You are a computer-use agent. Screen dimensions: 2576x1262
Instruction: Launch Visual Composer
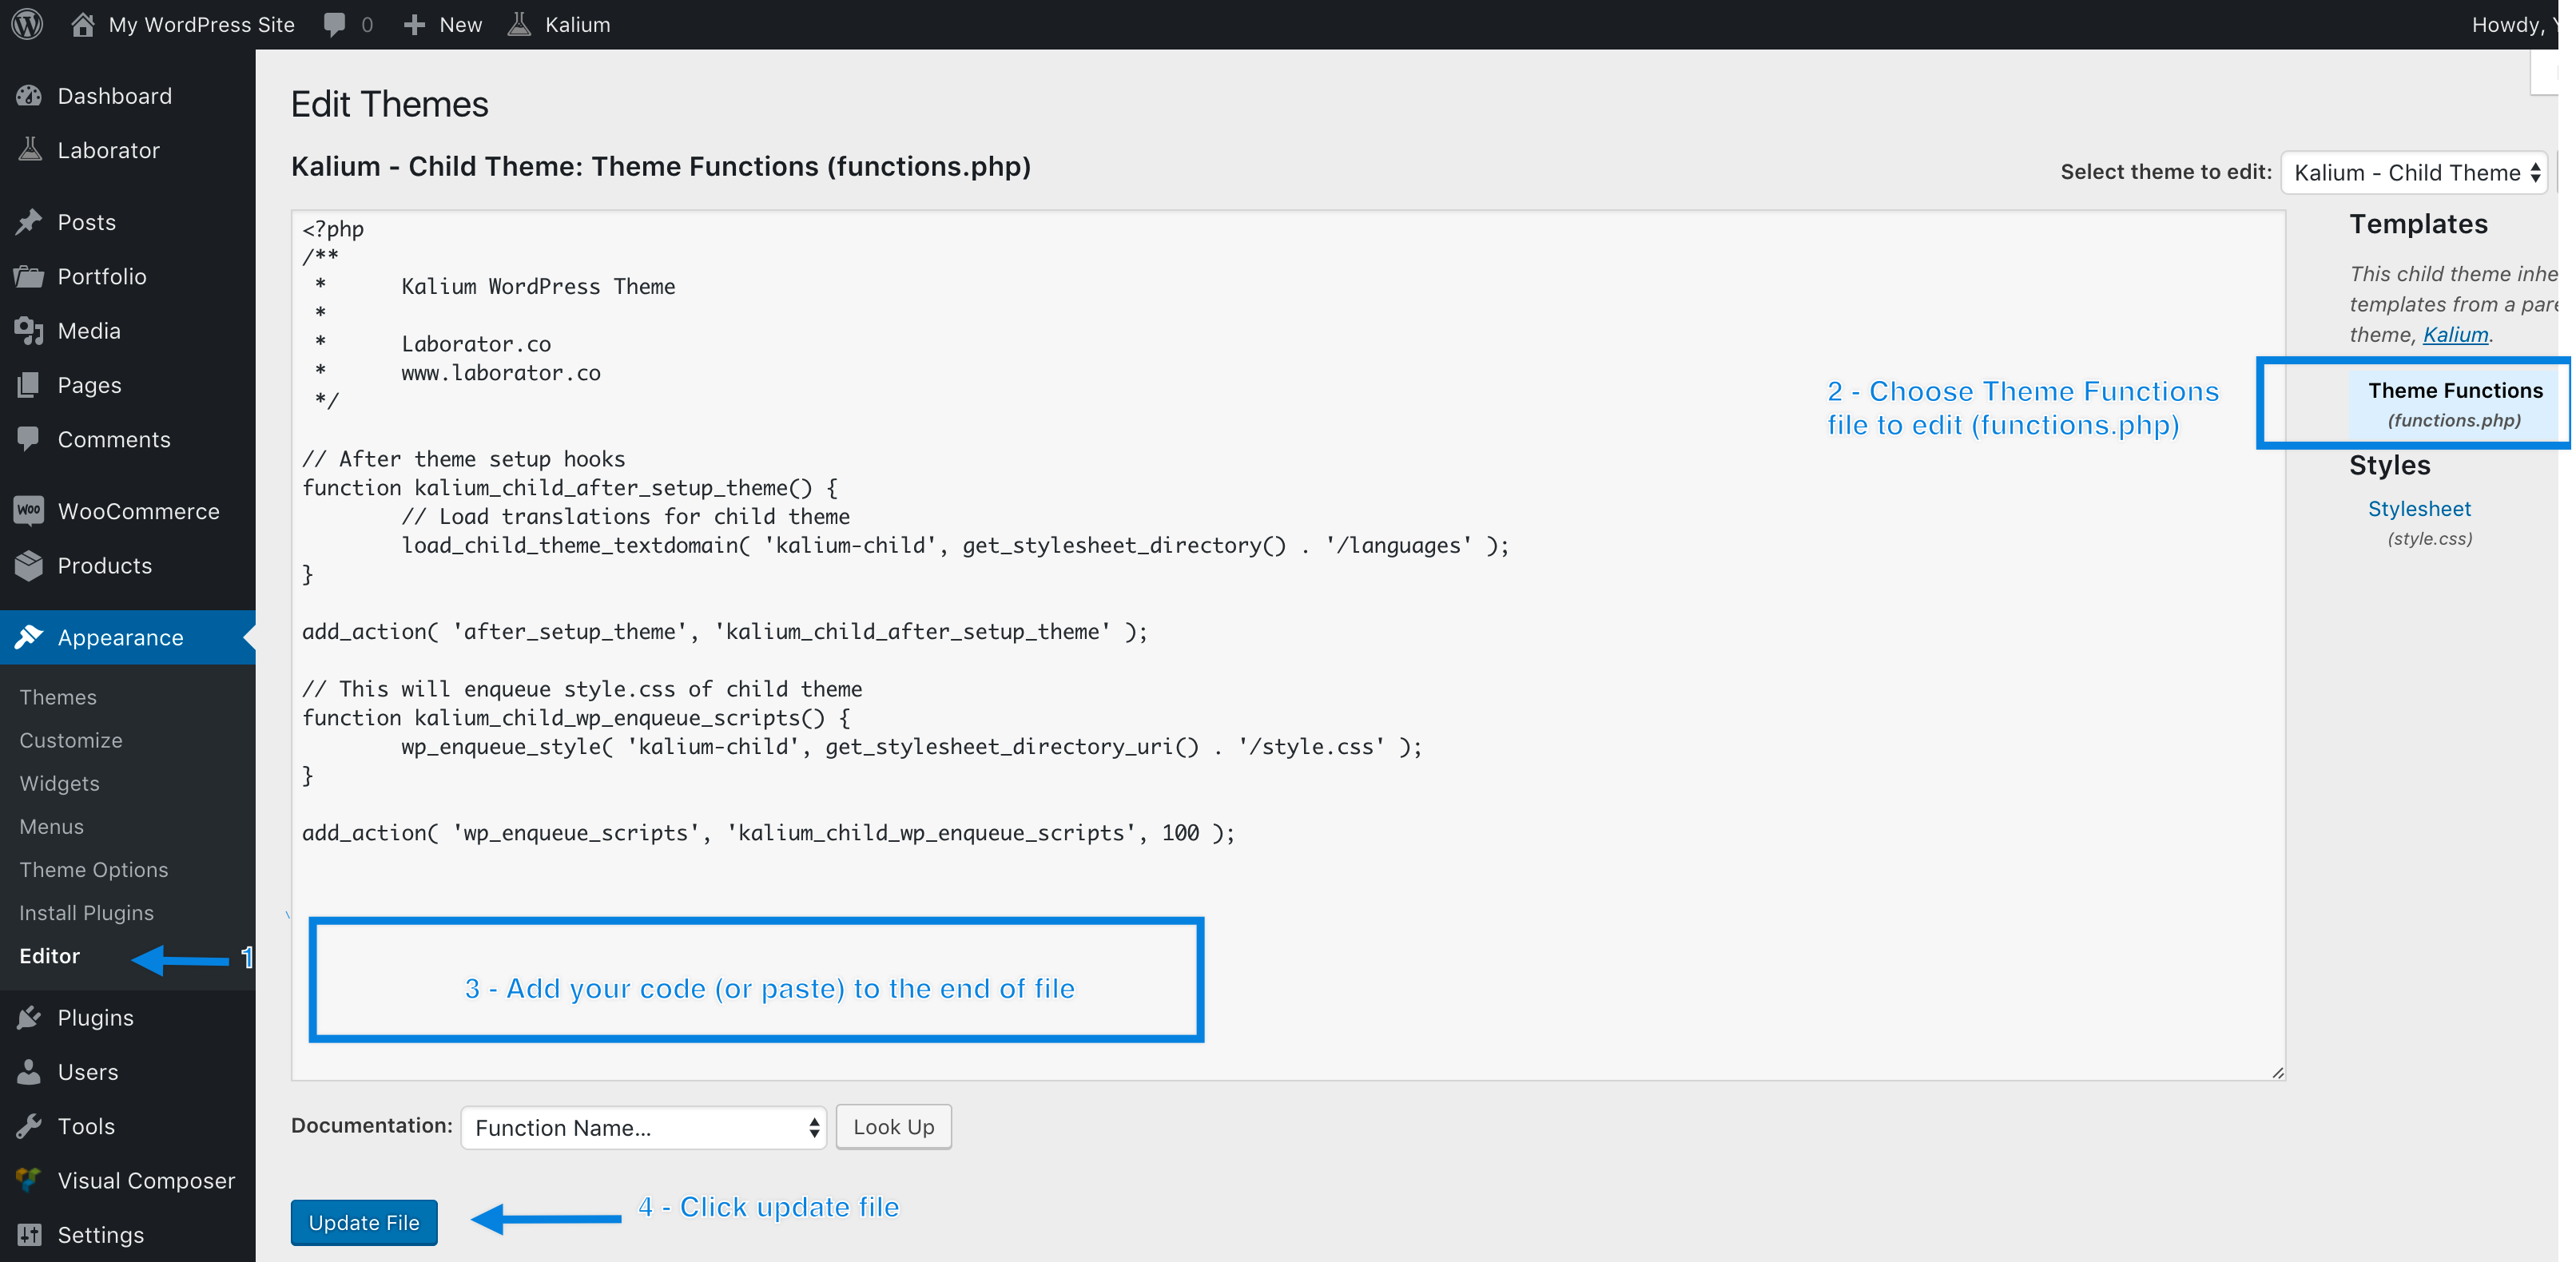tap(147, 1180)
